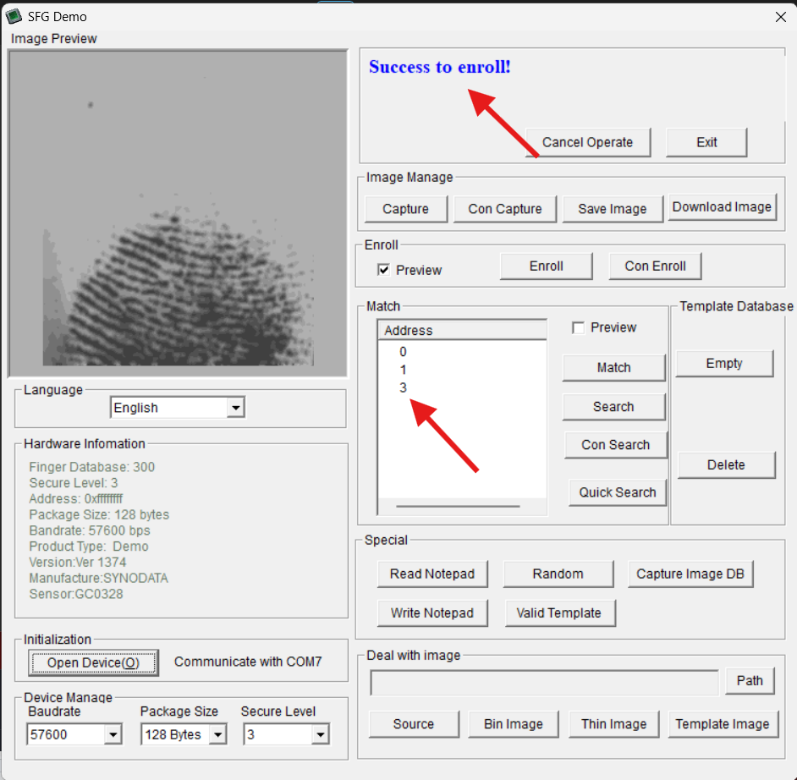Click the Bin Image button
Screen dimensions: 797x780
point(514,724)
